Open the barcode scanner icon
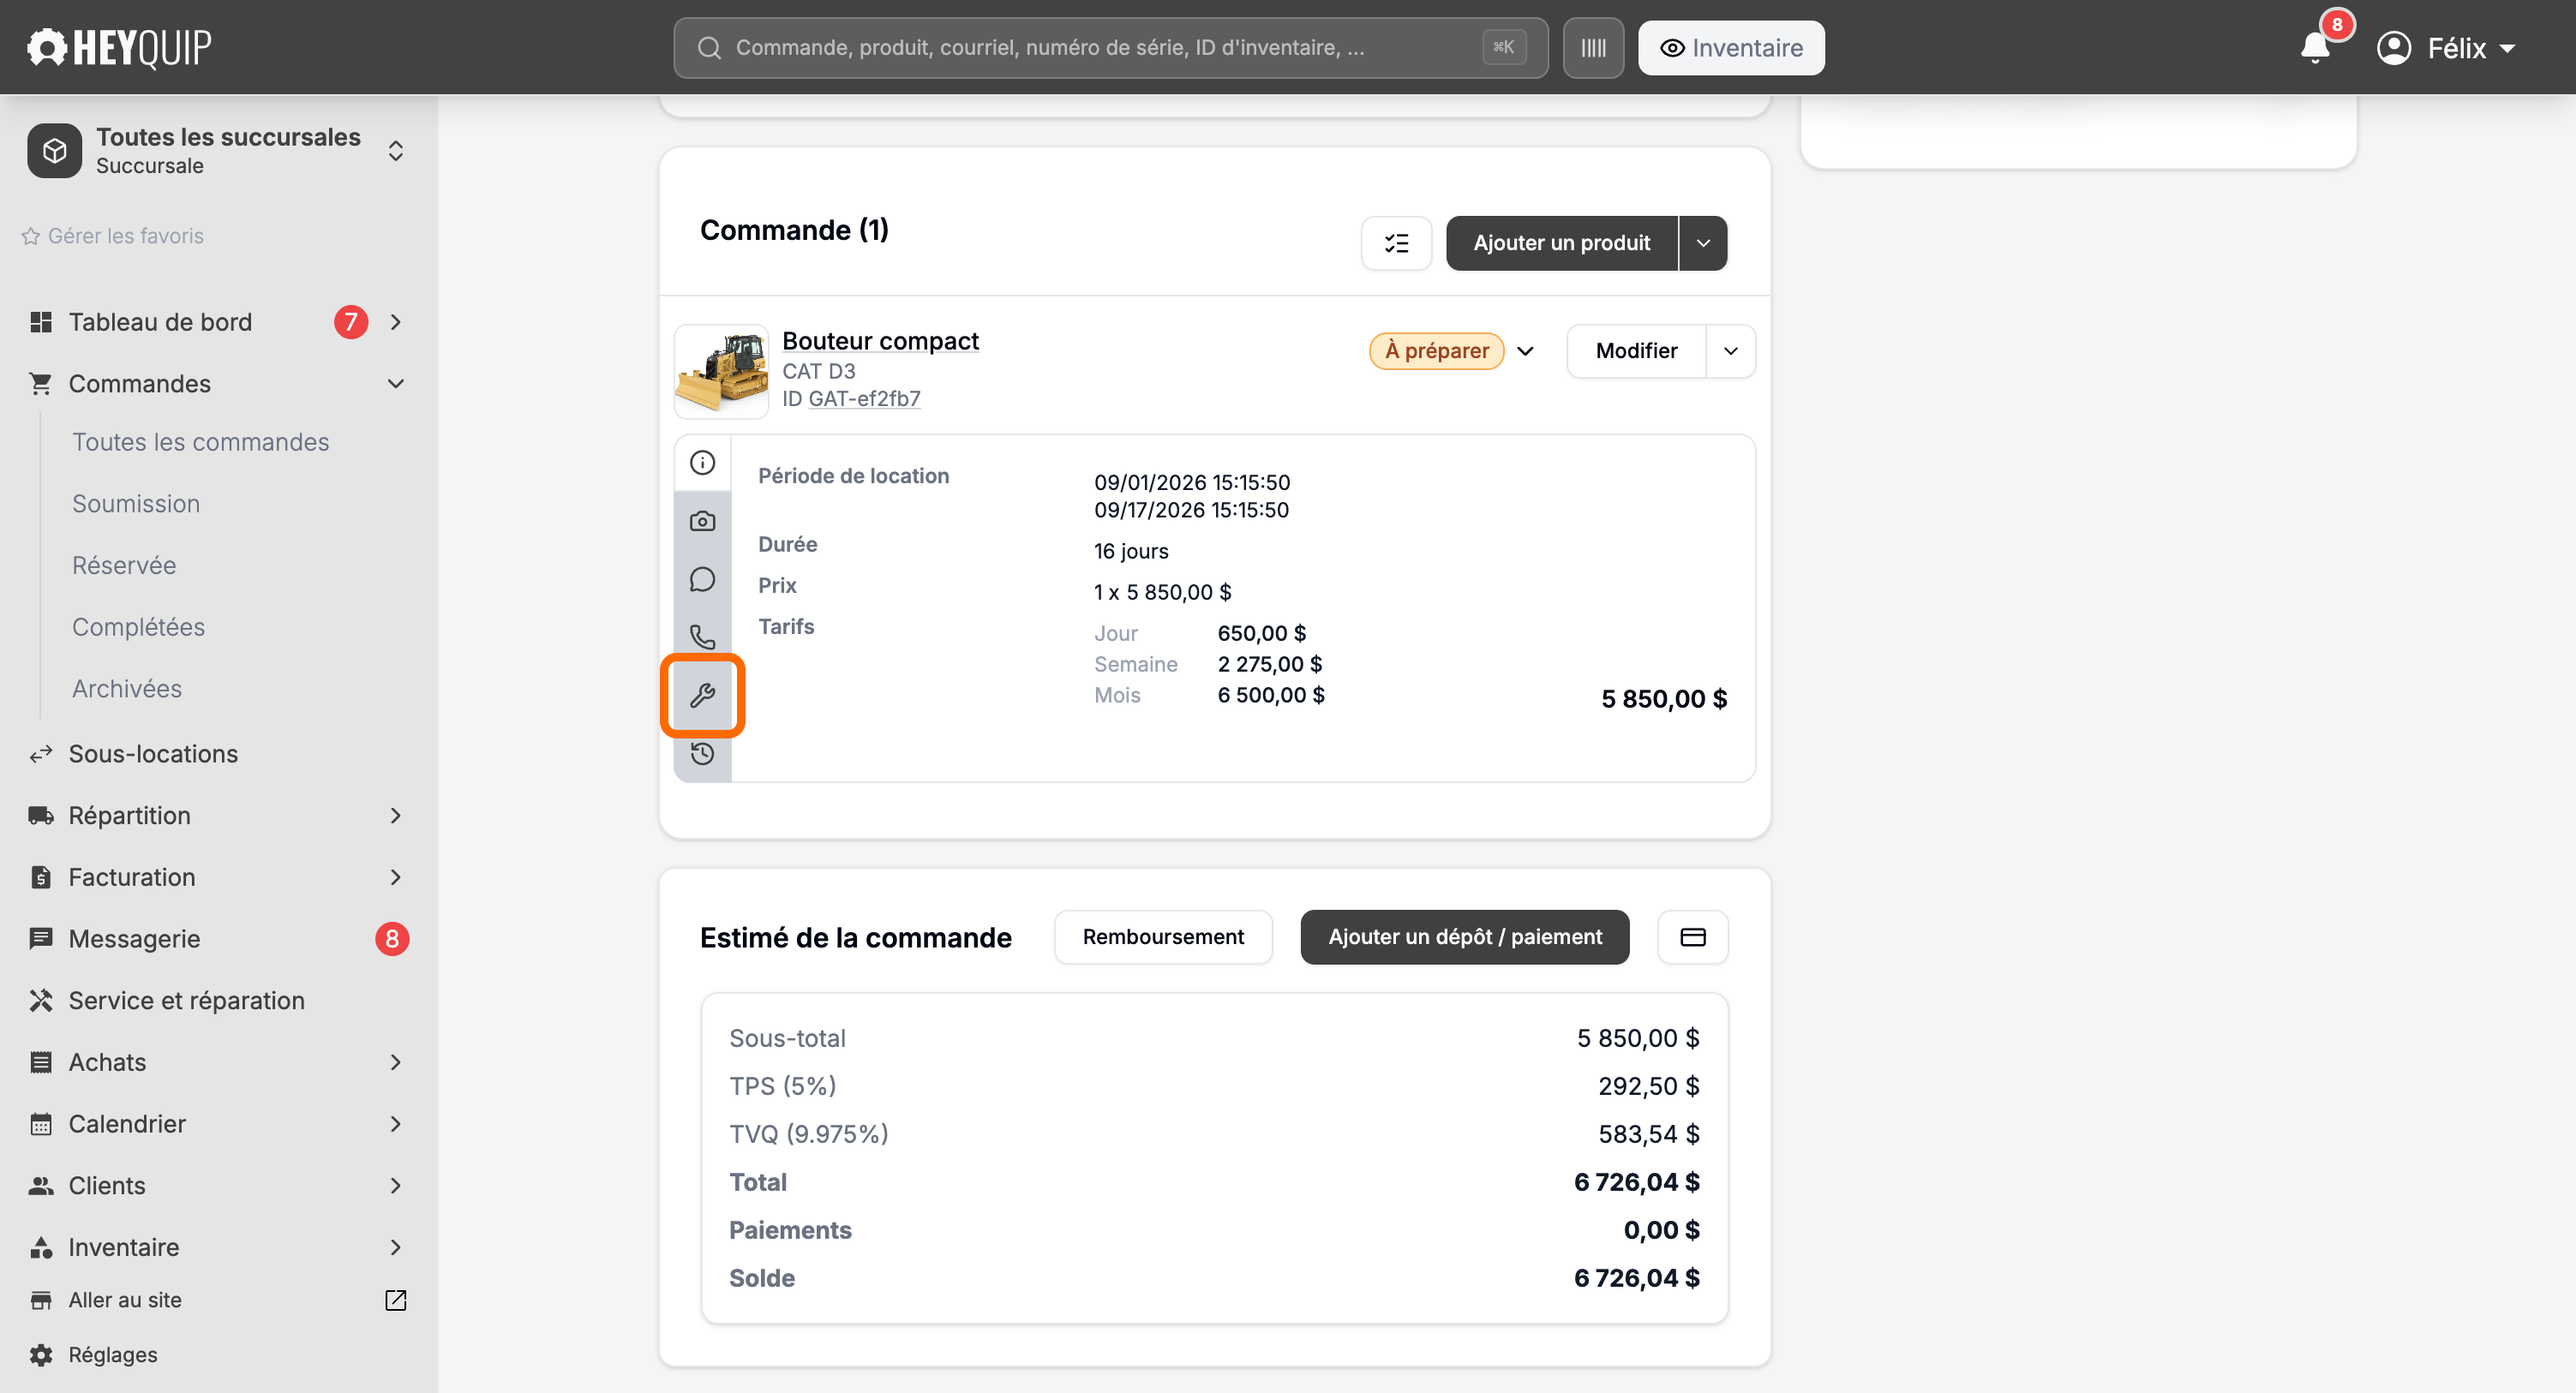Viewport: 2576px width, 1393px height. [x=1593, y=48]
